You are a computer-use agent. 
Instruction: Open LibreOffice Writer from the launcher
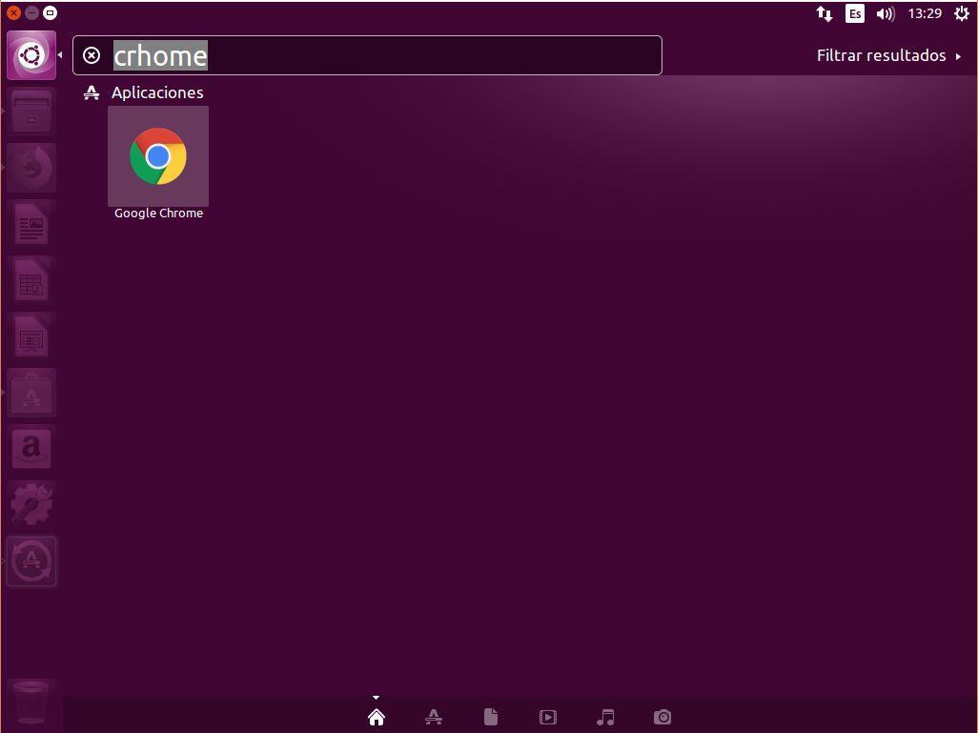31,224
